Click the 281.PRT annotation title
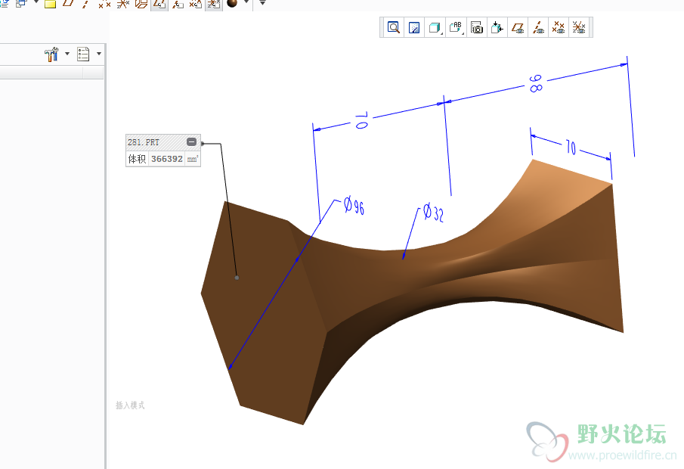 (144, 142)
